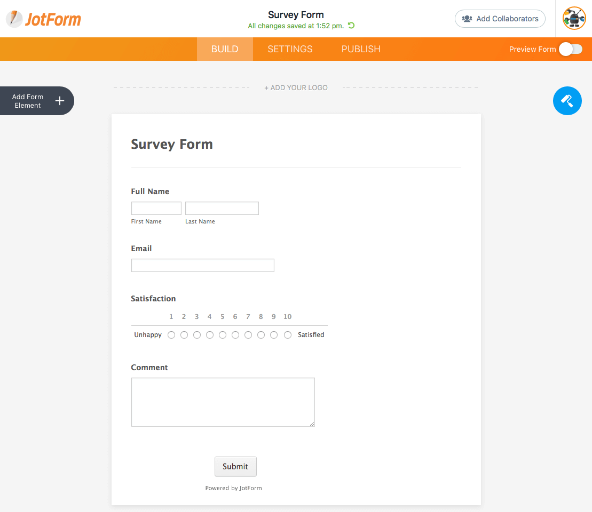Select satisfaction rating 6 radio button
This screenshot has height=512, width=592.
(235, 335)
